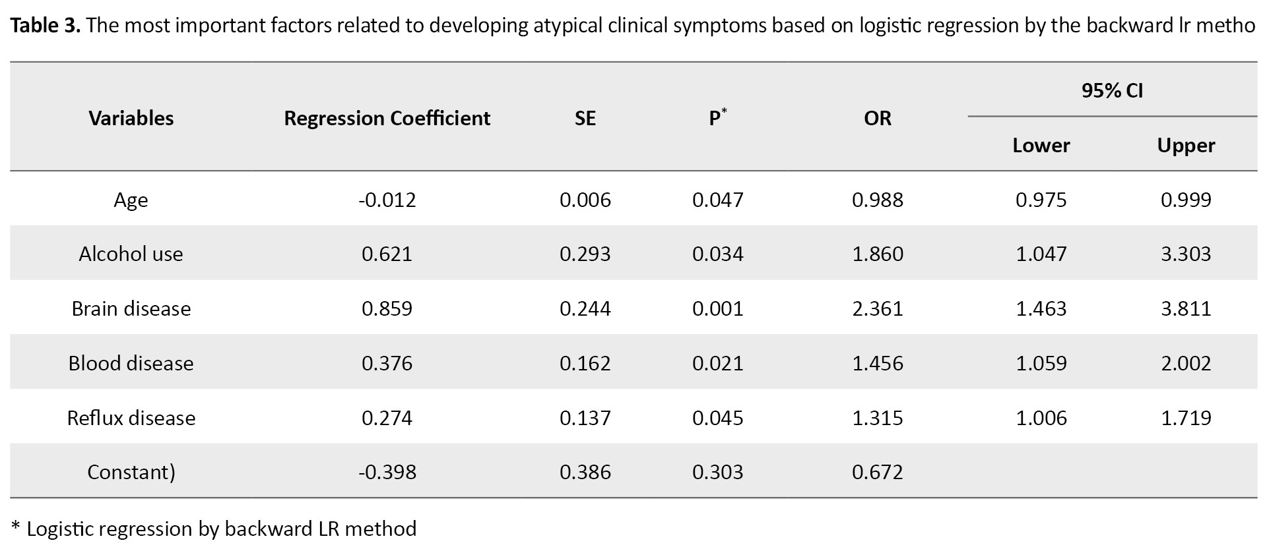Image resolution: width=1267 pixels, height=549 pixels.
Task: Click the Constant row label
Action: (x=131, y=472)
